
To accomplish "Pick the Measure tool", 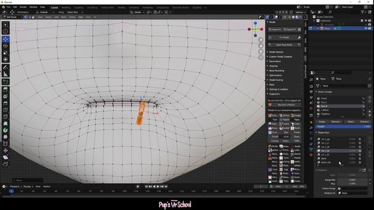I will pyautogui.click(x=5, y=74).
